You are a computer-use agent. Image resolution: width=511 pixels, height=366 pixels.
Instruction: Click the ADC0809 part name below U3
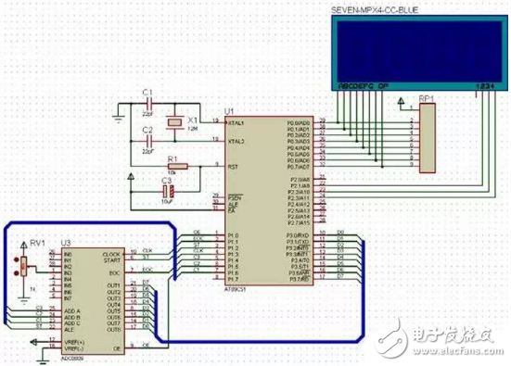pos(72,359)
